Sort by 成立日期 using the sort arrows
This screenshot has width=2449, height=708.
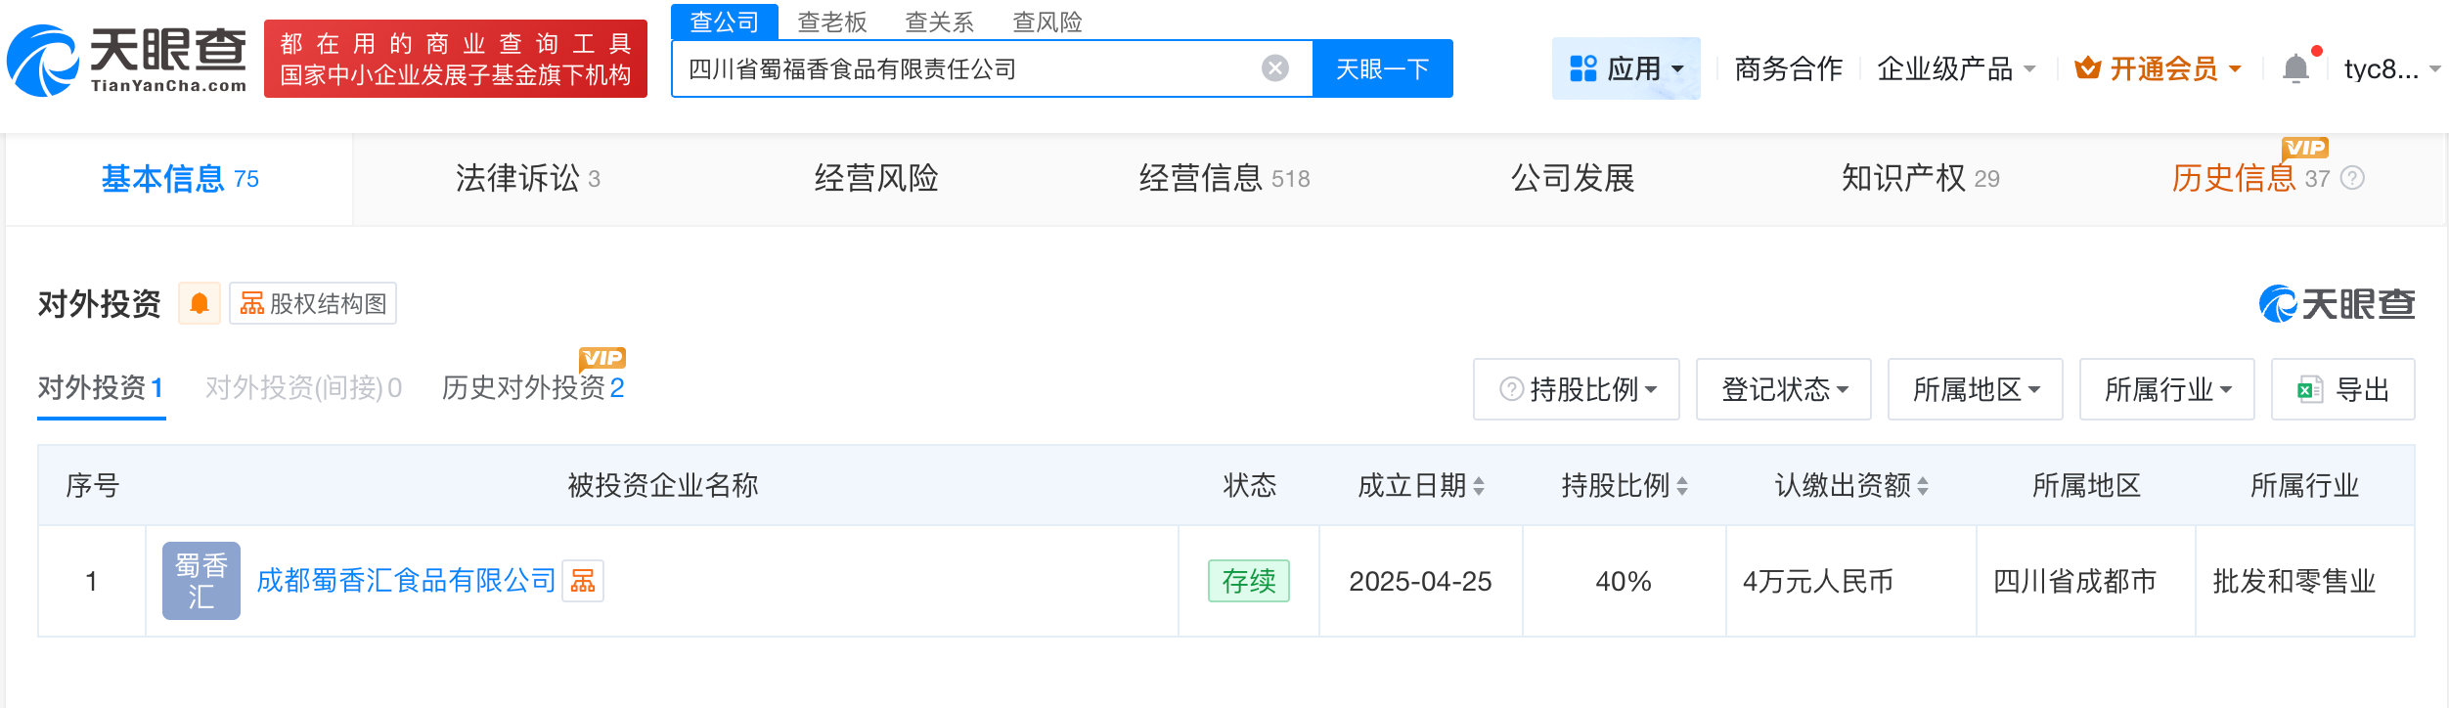(x=1479, y=486)
